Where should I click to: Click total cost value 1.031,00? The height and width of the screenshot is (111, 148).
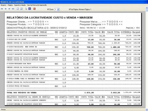pos(89,93)
